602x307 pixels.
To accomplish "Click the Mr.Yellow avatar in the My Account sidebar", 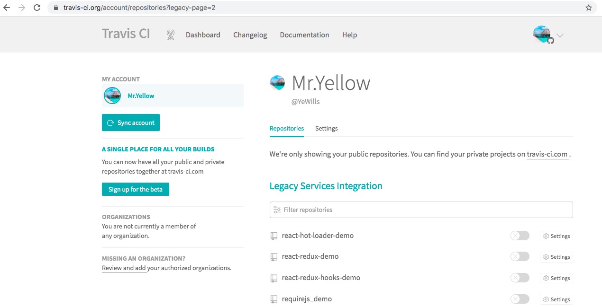I will pos(112,96).
